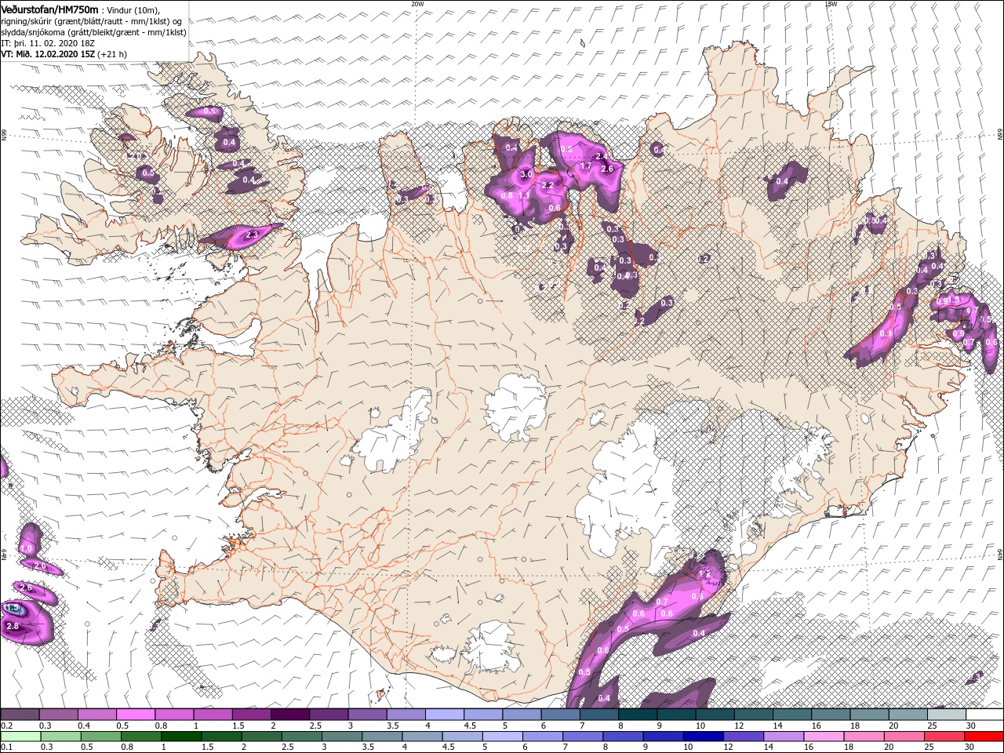Image resolution: width=1004 pixels, height=753 pixels.
Task: Click the '30' label under the white swatch
Action: (x=970, y=726)
